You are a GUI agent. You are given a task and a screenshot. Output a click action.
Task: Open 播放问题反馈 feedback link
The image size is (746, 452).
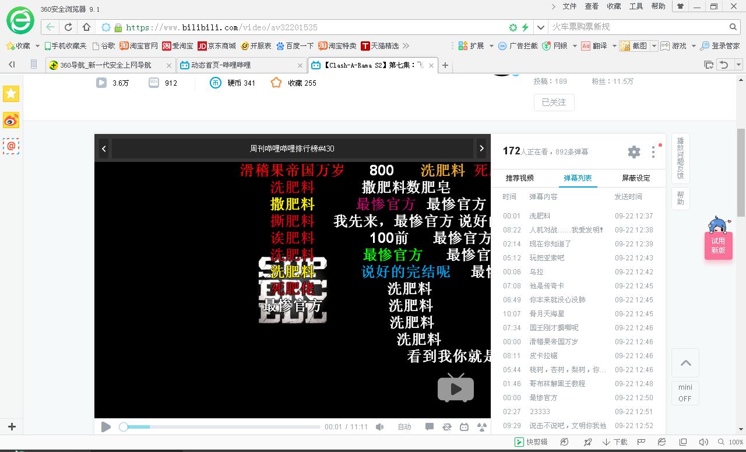680,158
